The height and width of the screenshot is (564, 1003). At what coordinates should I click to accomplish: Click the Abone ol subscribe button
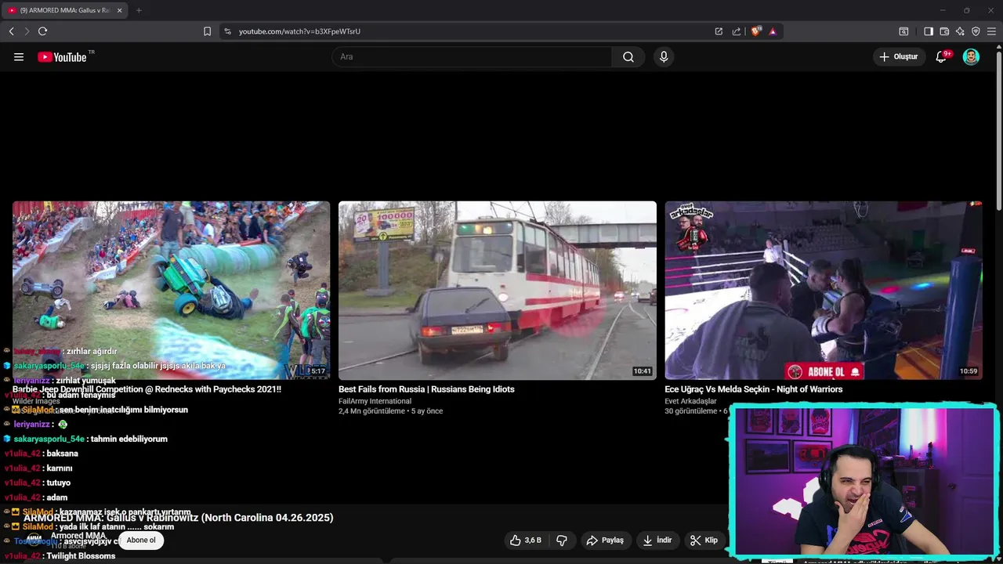coord(141,540)
